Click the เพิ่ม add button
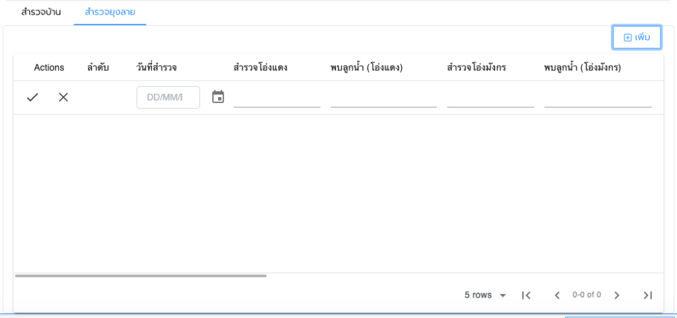This screenshot has width=677, height=318. pyautogui.click(x=637, y=38)
